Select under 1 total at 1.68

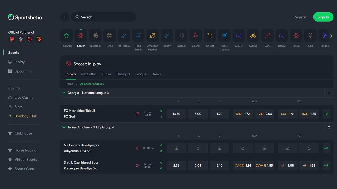[309, 166]
